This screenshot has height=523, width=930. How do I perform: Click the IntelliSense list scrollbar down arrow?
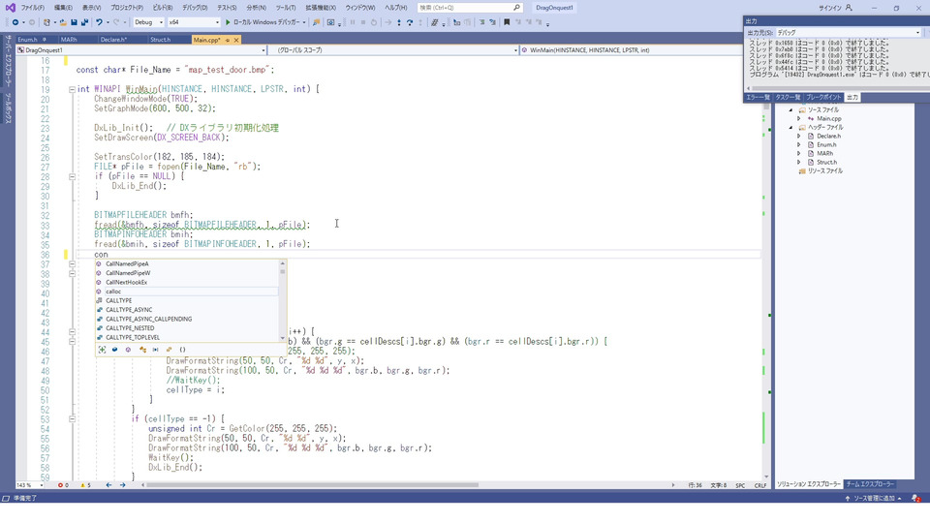click(x=282, y=338)
